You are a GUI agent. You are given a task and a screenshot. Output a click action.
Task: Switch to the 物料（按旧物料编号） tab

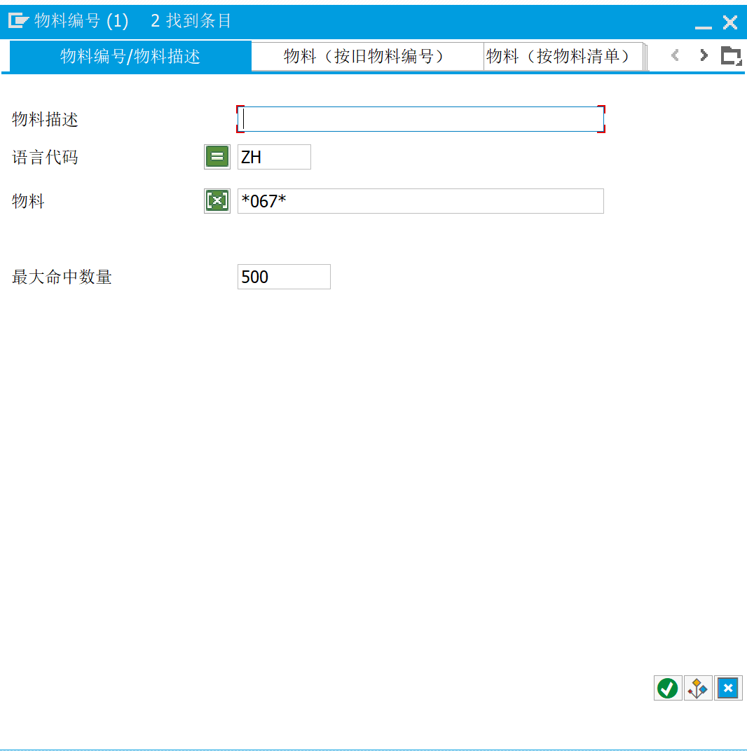(x=367, y=56)
